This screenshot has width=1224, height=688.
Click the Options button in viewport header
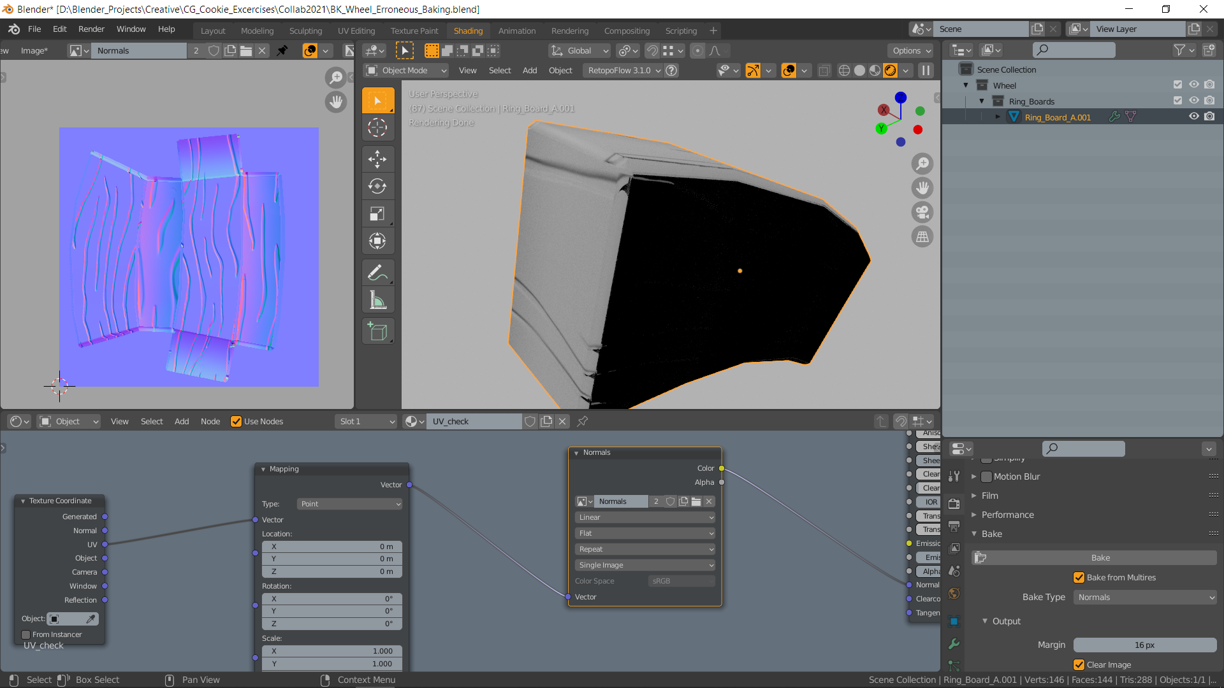tap(911, 51)
